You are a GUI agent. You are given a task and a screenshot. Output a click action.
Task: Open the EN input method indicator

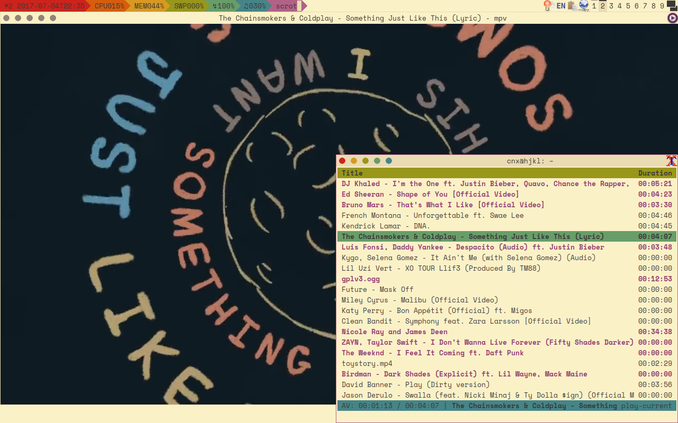pos(560,6)
